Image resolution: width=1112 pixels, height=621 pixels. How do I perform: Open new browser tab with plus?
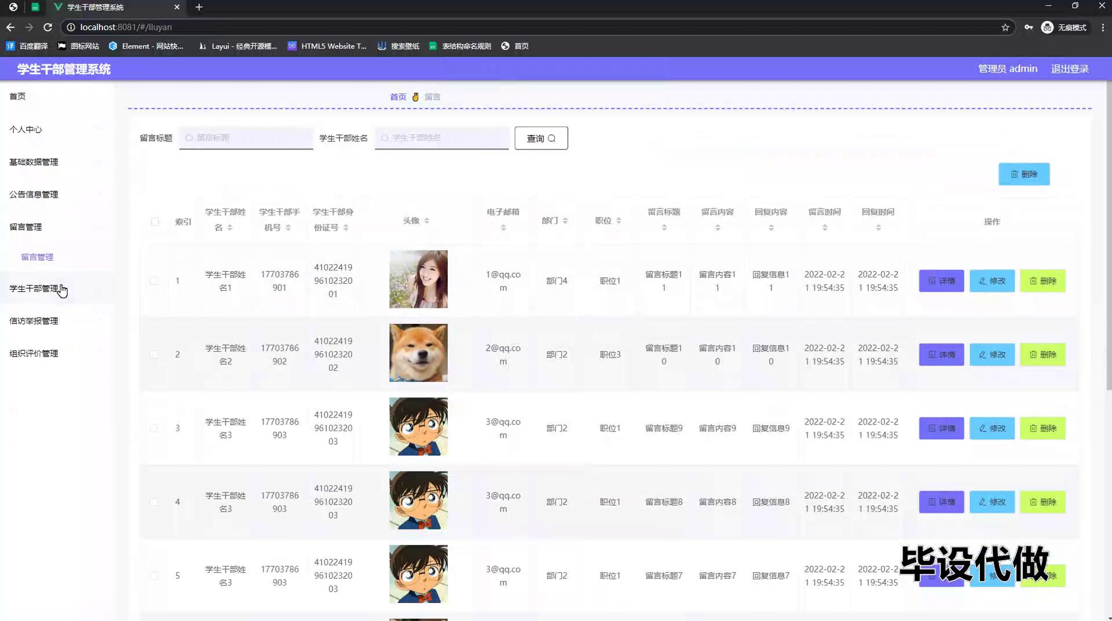[199, 7]
